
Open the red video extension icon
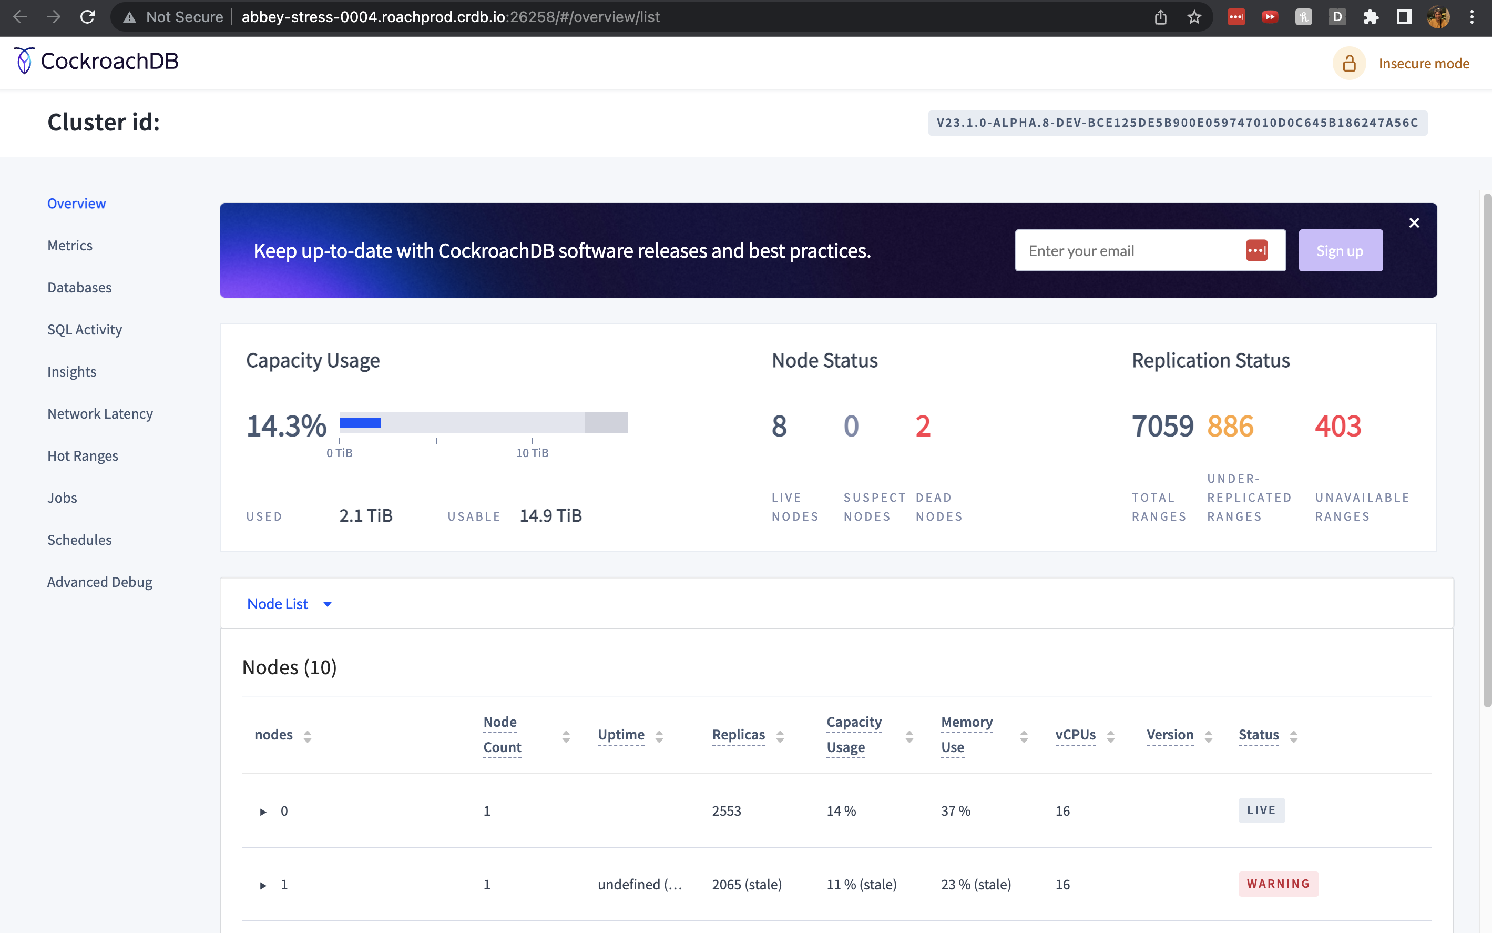point(1269,17)
